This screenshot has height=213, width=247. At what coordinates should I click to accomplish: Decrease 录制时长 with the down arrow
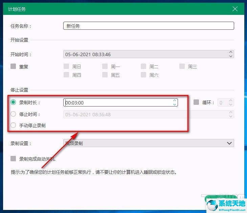[175, 104]
